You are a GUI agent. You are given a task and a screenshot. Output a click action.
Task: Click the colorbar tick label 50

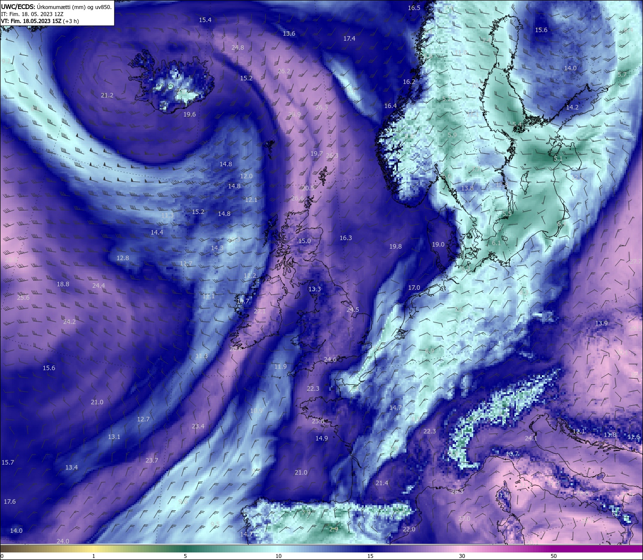click(554, 556)
